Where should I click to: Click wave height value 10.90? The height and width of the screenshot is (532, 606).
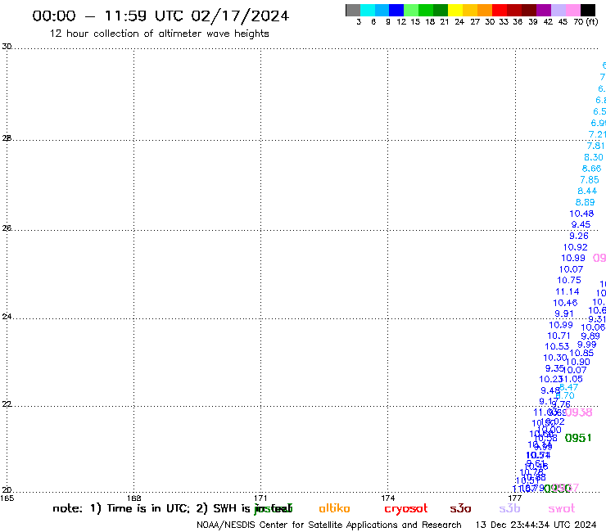coord(578,362)
